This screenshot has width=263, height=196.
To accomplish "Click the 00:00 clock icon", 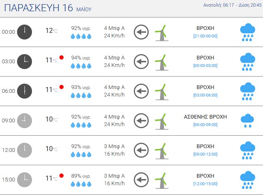I will [25, 32].
